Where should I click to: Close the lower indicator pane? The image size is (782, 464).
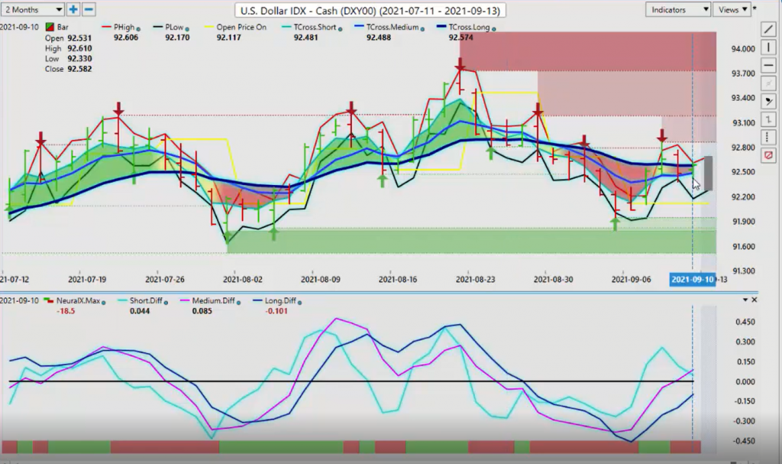tap(754, 300)
